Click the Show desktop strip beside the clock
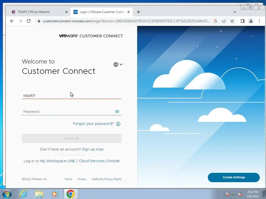 264,194
